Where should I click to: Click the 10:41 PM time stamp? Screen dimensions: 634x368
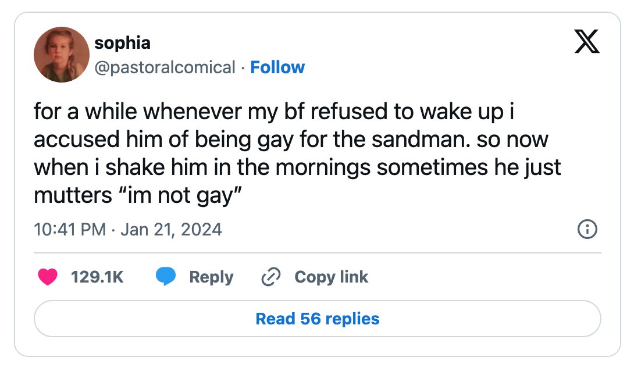tap(70, 229)
